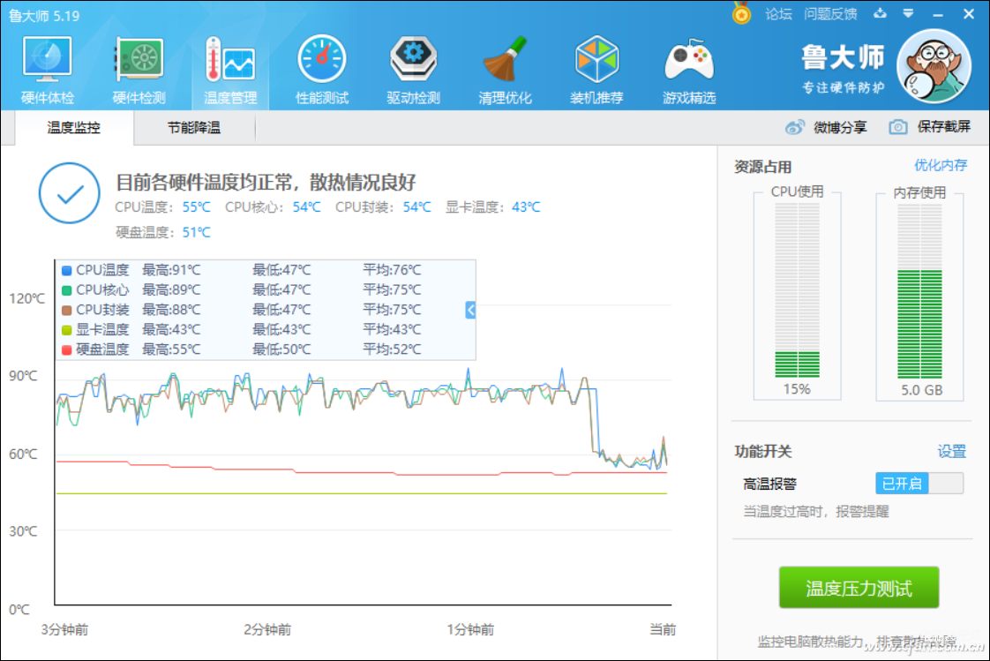Toggle CPU封装 brown legend swatch
Screen dimensions: 990x661
(x=66, y=311)
